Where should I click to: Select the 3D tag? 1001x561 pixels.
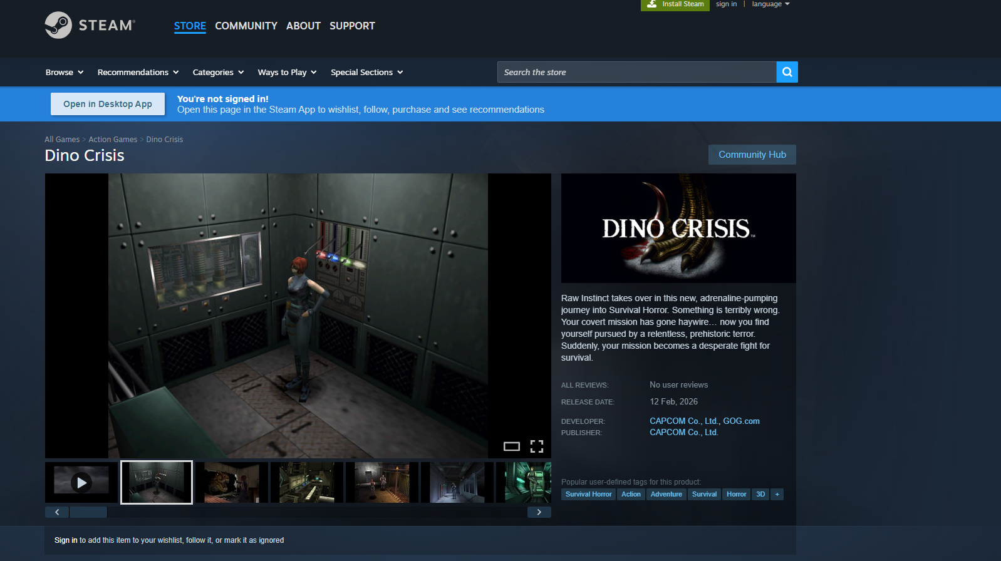(760, 495)
